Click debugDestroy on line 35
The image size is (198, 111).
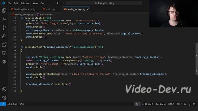click(71, 60)
